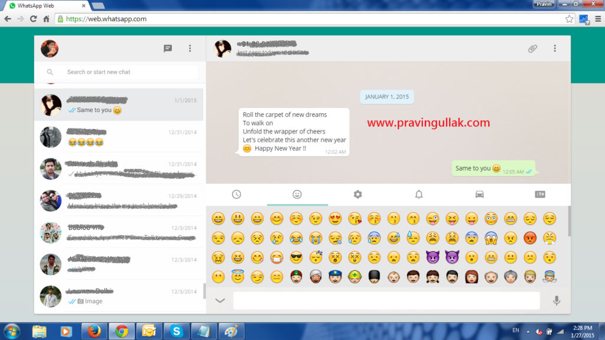Switch to objects gear emoji tab
Screen dimensions: 605x340
pos(357,194)
